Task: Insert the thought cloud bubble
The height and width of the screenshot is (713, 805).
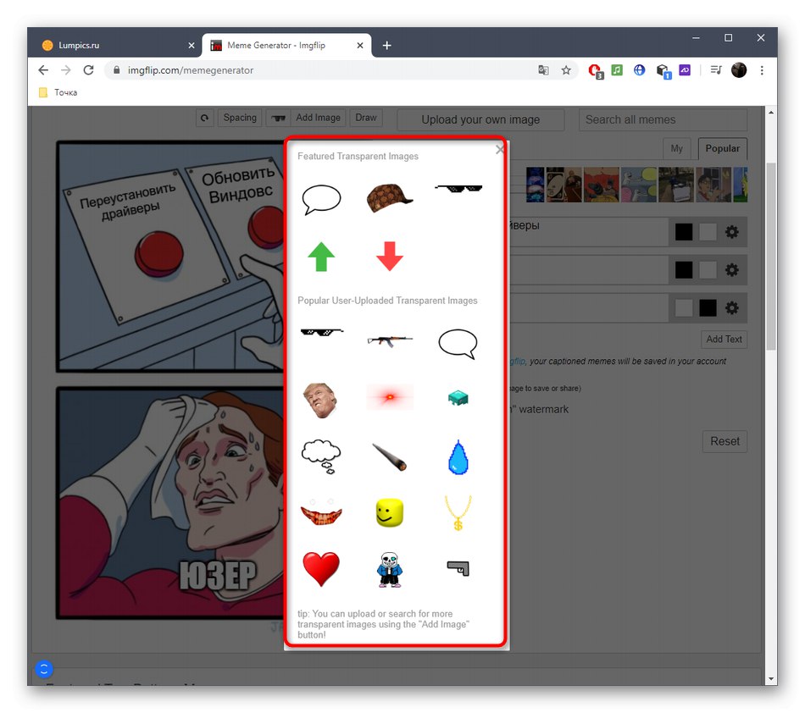Action: 321,456
